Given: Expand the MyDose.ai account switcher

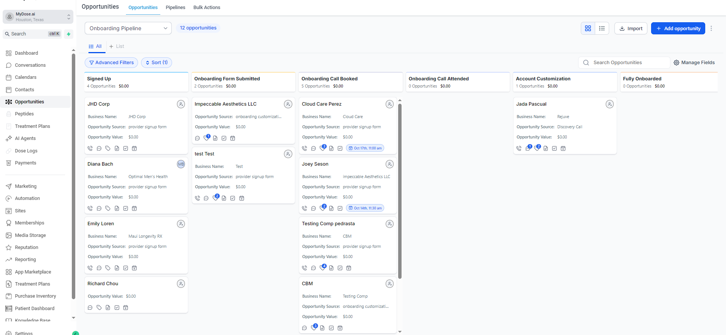Looking at the screenshot, I should point(38,17).
